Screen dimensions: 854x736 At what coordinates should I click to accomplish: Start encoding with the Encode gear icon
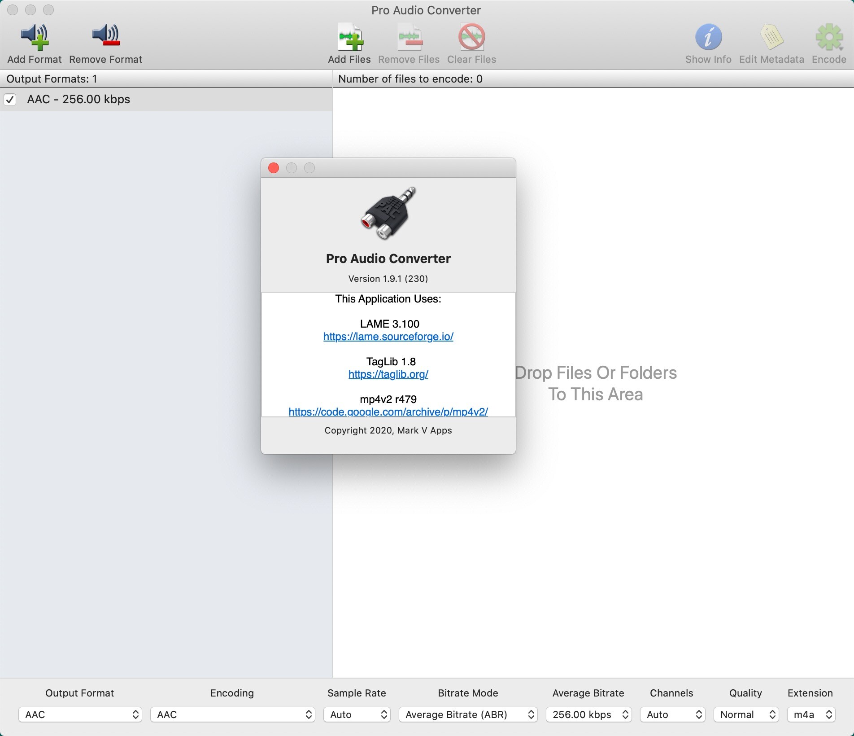click(x=829, y=37)
